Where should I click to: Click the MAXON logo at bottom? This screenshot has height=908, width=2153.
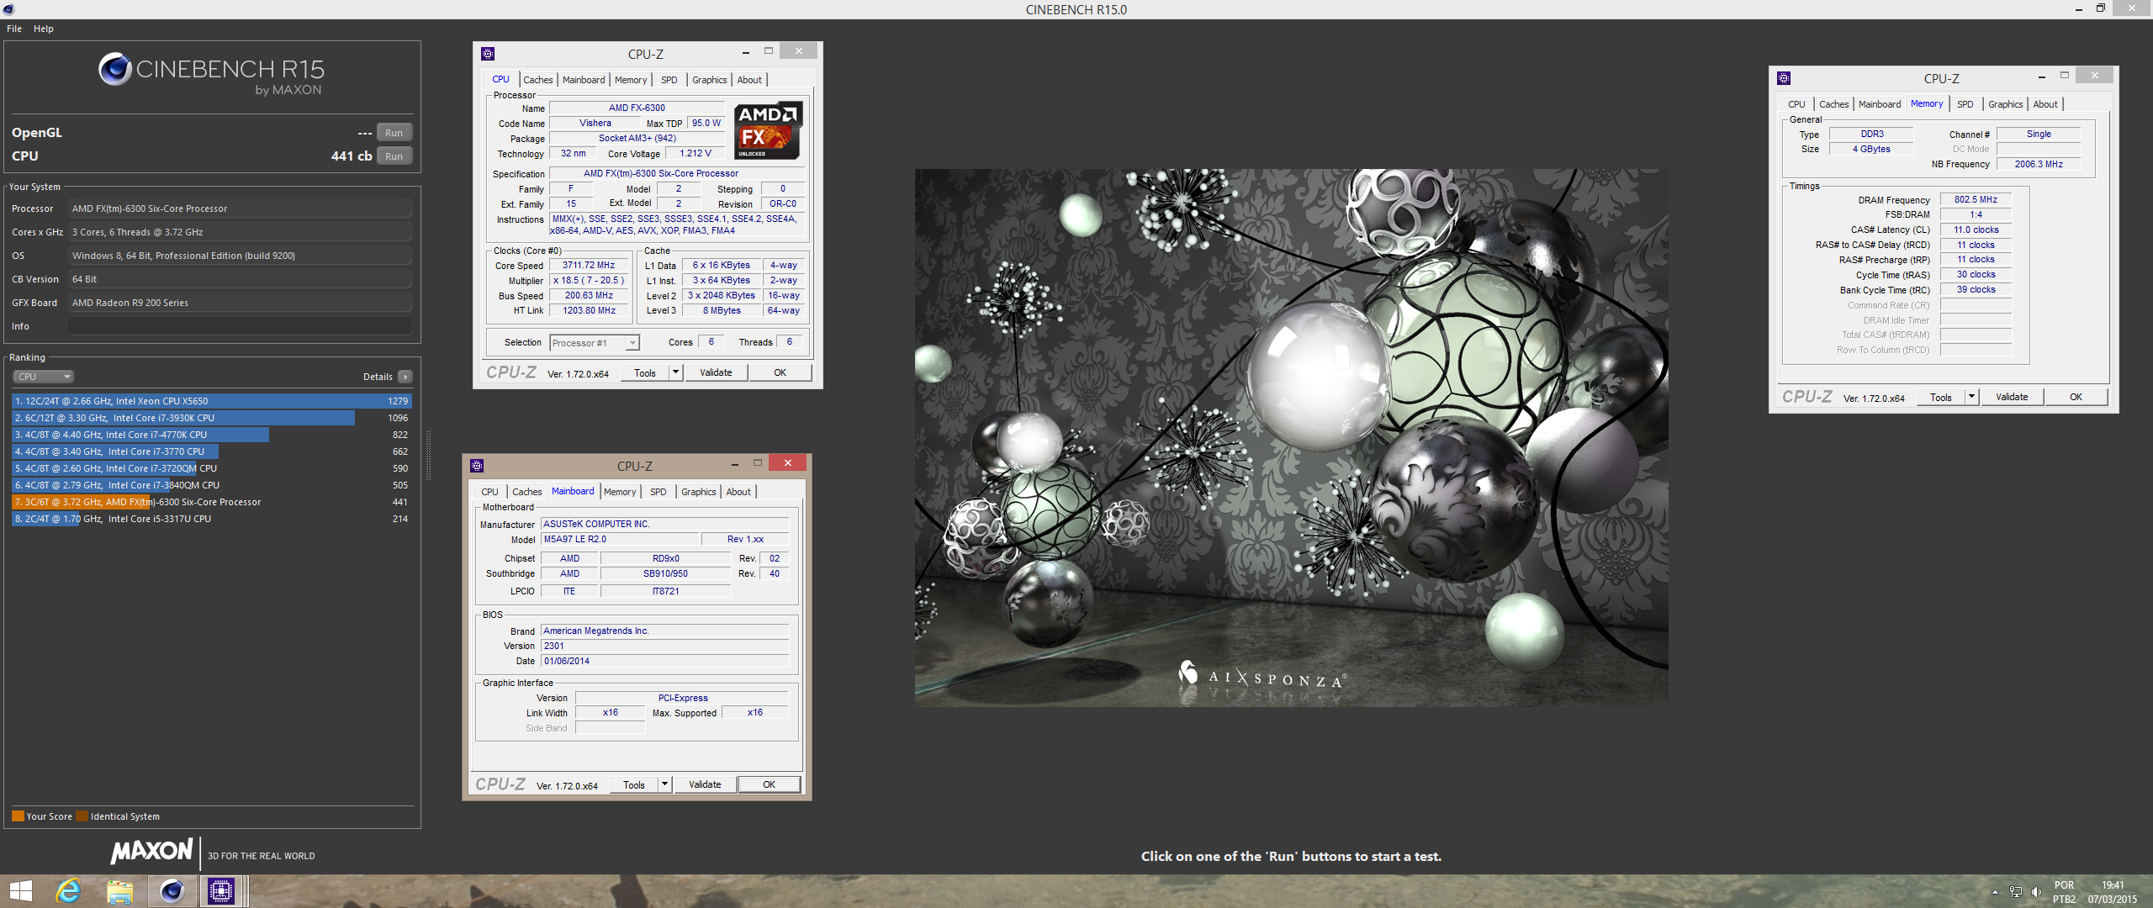(x=152, y=852)
